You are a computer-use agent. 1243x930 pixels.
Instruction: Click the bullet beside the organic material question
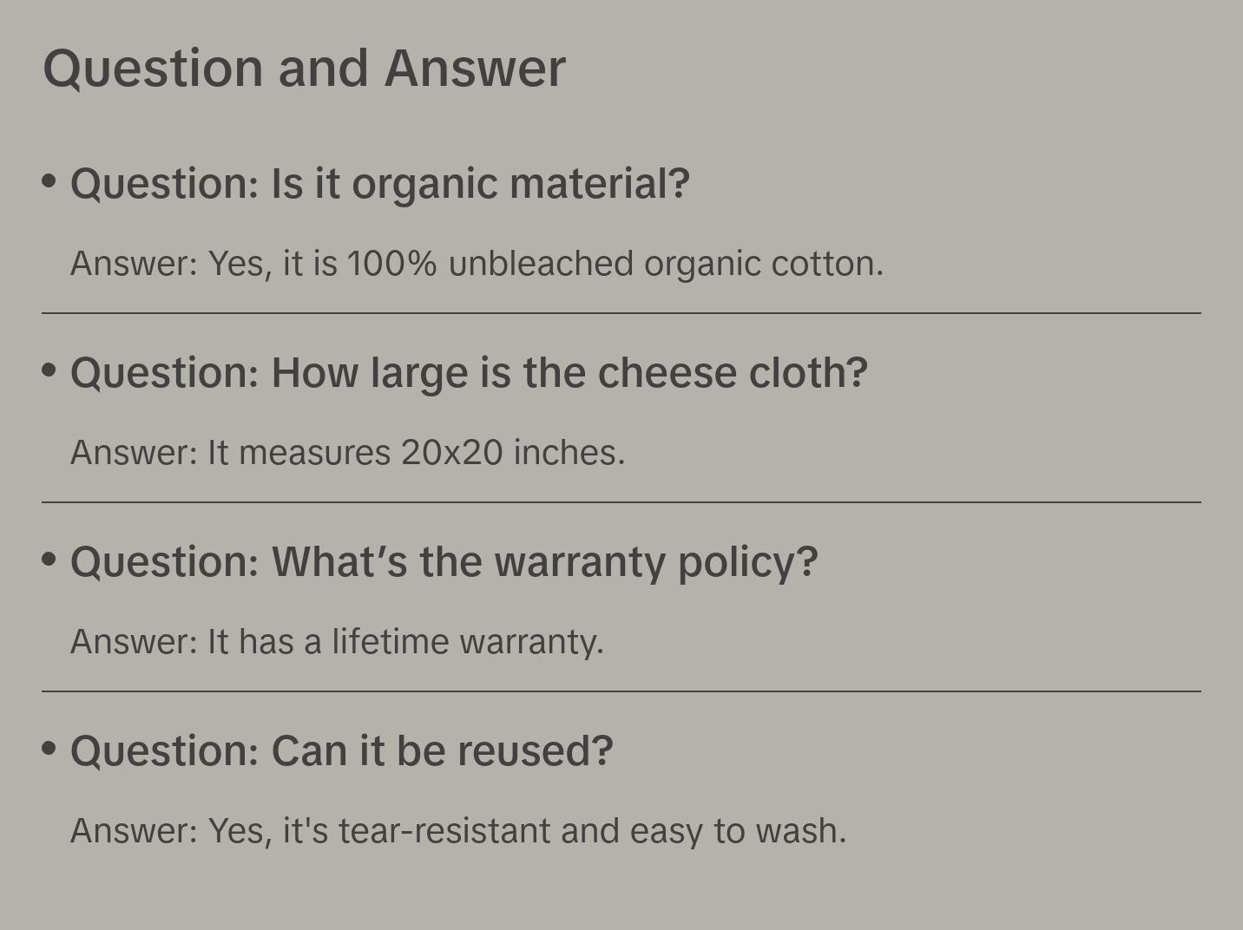49,180
